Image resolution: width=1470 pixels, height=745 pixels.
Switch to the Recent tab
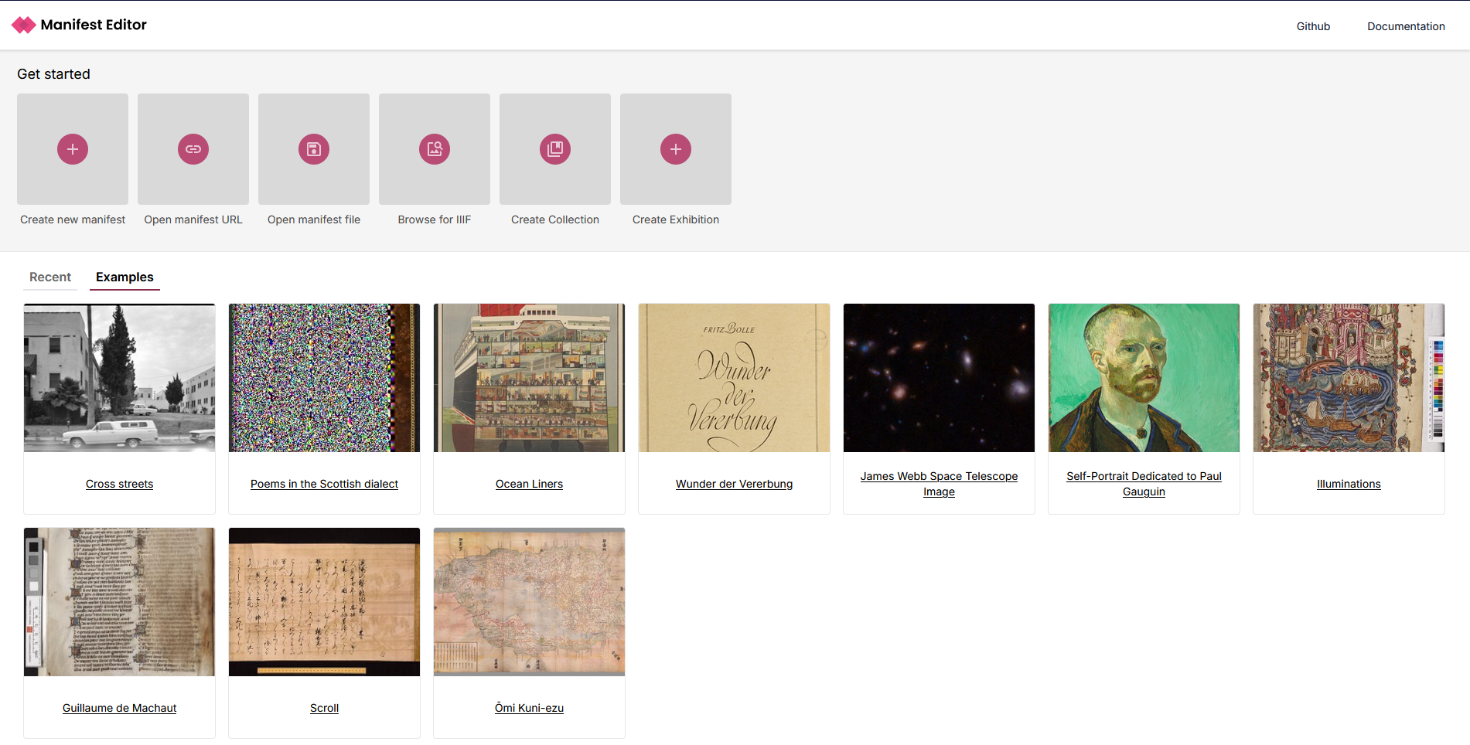[x=50, y=277]
